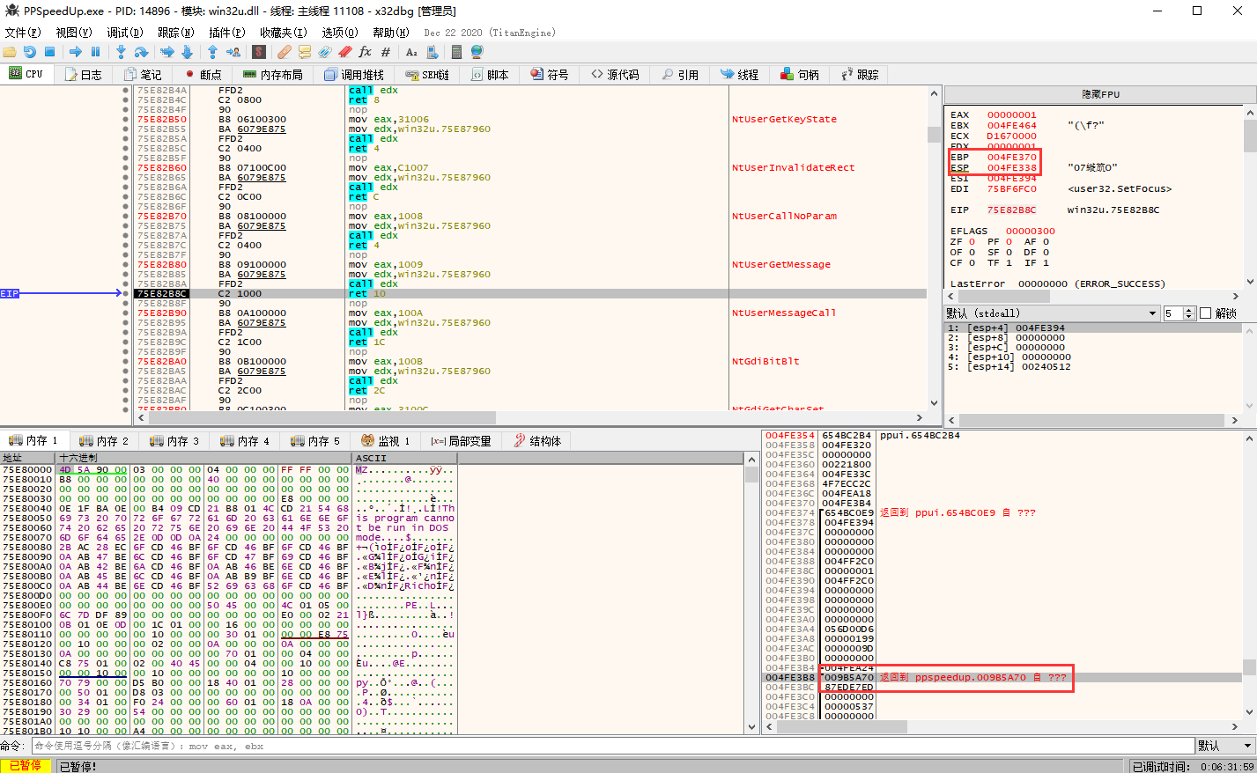Pause execution with the pause icon

(x=95, y=53)
